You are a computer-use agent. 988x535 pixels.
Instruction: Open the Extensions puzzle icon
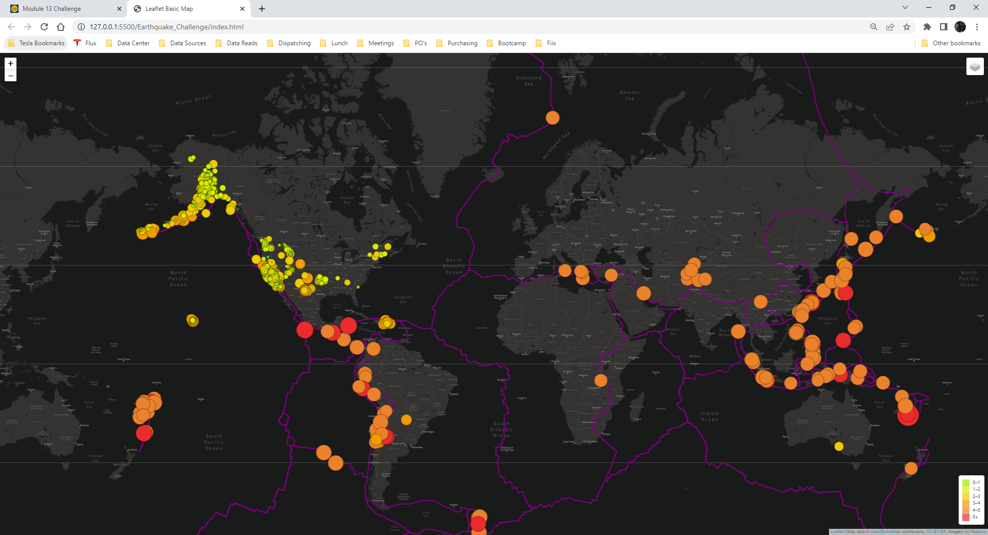pos(927,27)
